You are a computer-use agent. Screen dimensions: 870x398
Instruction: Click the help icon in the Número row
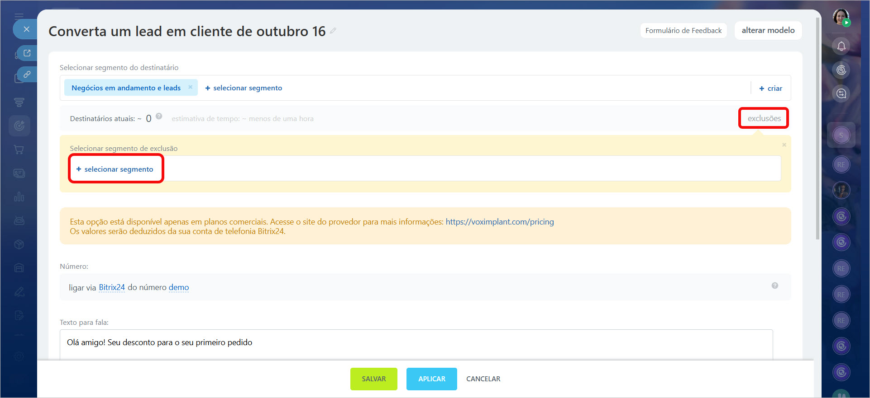[x=774, y=286]
